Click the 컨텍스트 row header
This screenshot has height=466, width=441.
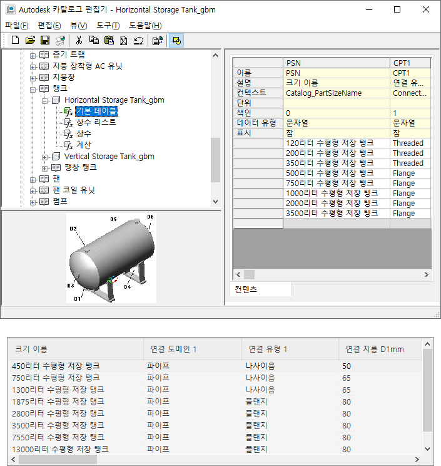click(x=258, y=93)
